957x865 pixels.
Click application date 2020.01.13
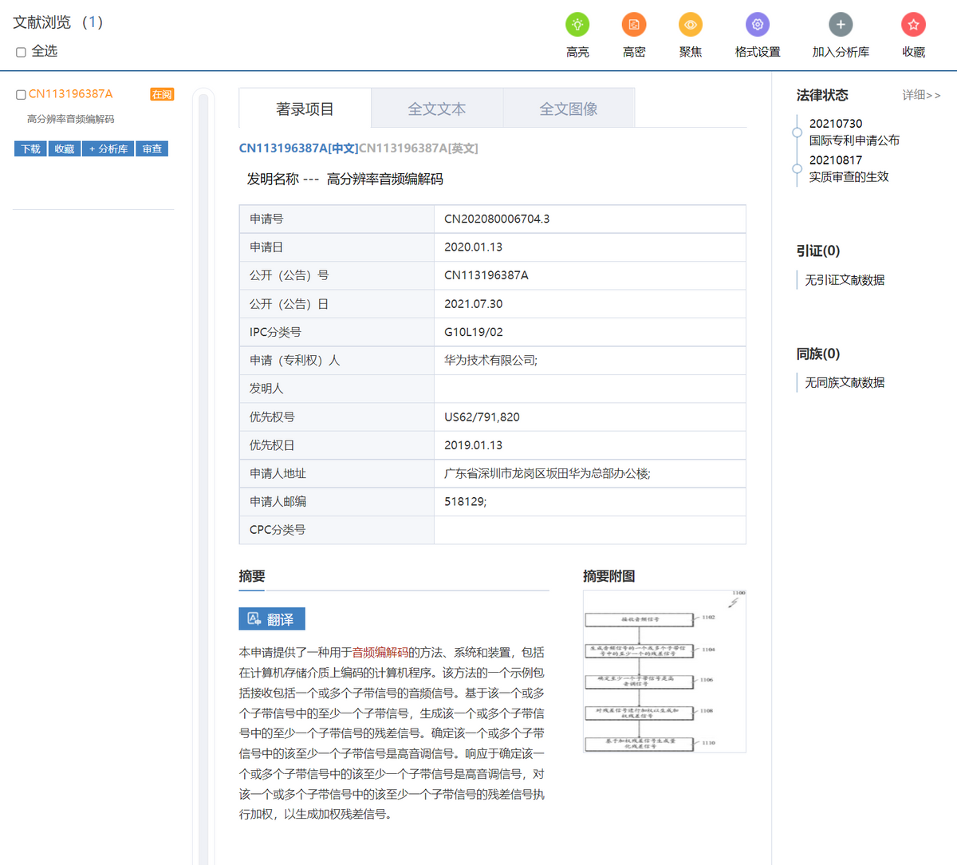coord(474,247)
